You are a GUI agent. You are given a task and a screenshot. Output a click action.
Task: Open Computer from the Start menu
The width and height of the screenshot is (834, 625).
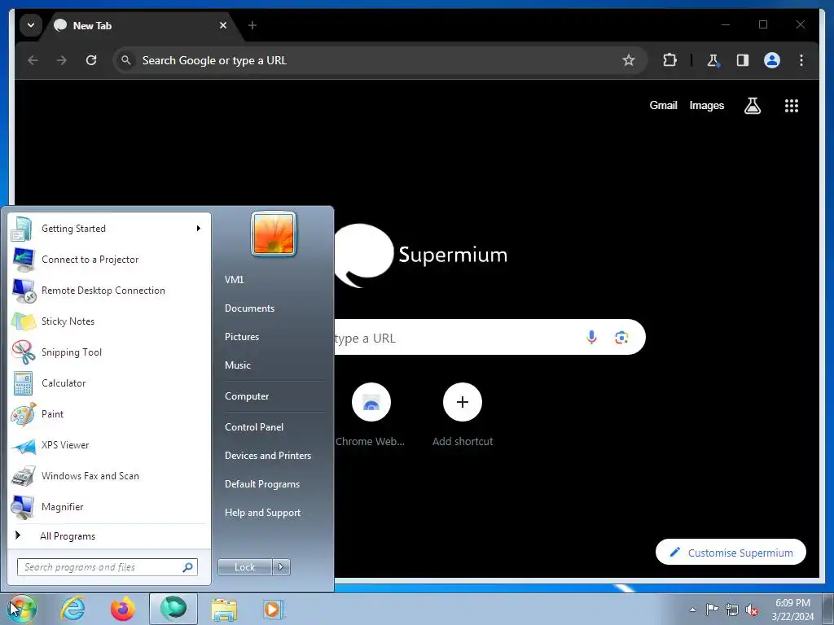tap(247, 396)
